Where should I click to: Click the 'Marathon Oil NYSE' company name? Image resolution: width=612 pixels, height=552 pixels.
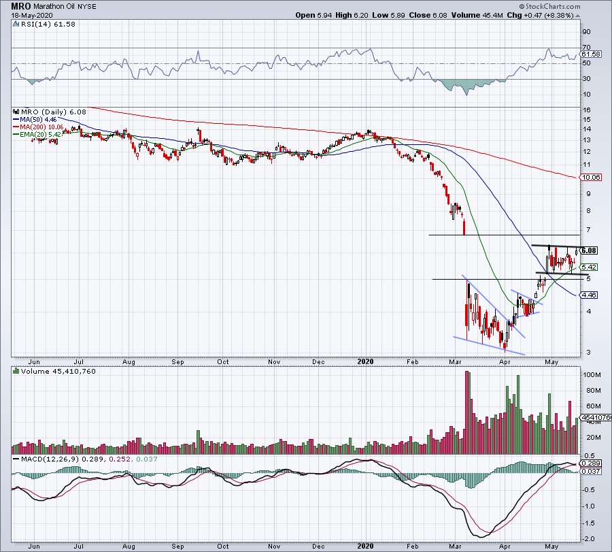[x=65, y=7]
